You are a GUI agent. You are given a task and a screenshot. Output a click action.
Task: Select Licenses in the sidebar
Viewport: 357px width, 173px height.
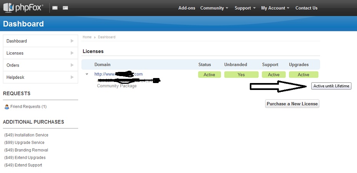pyautogui.click(x=40, y=53)
